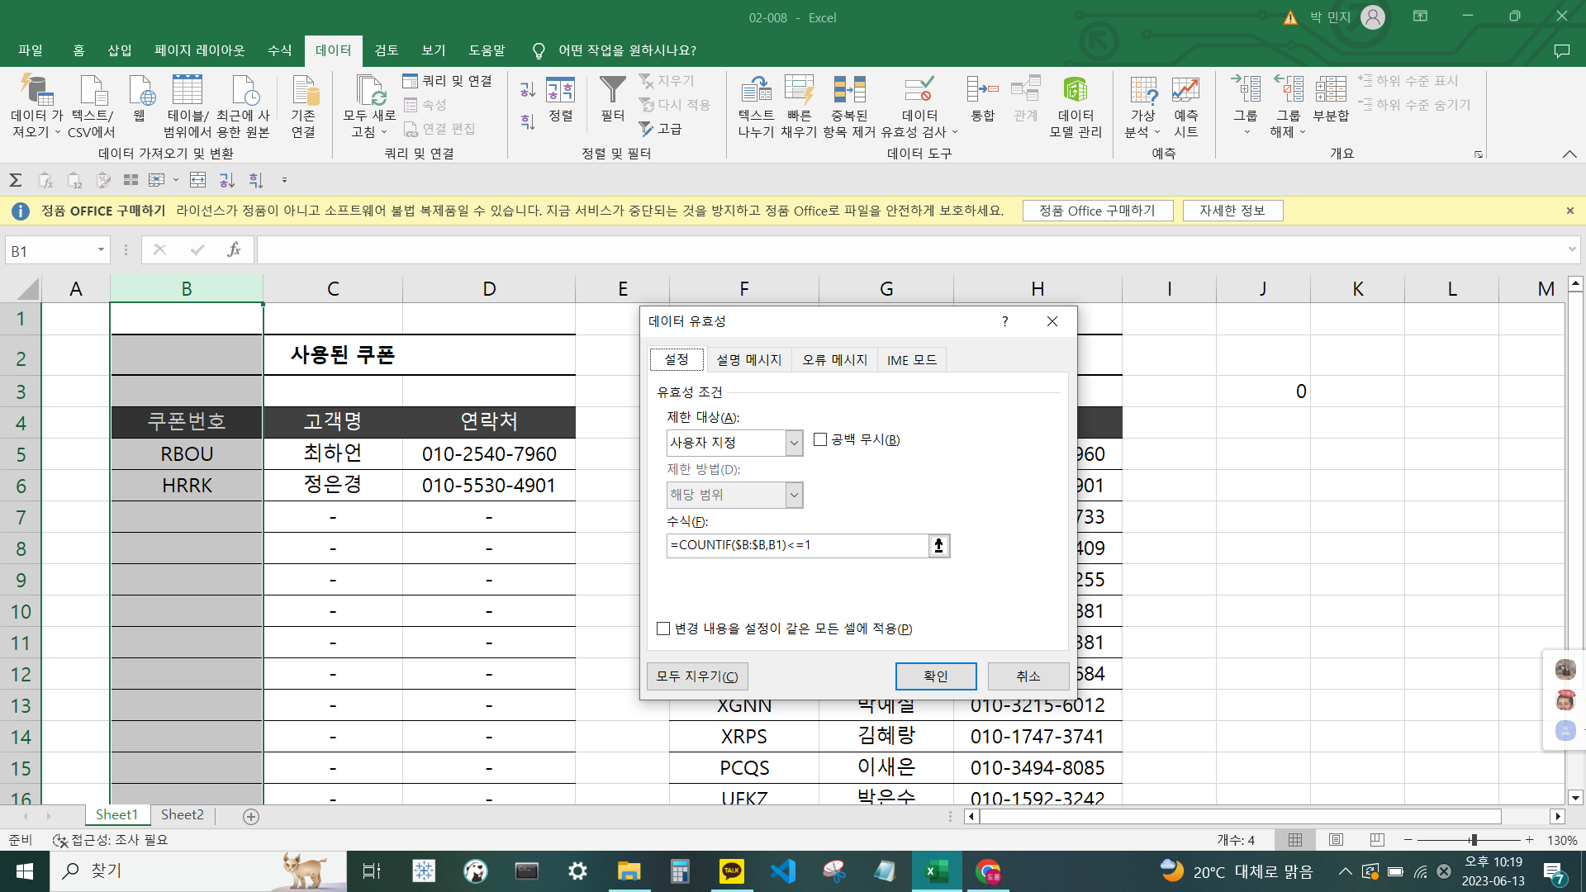
Task: Switch to Sheet2 worksheet tab
Action: [x=182, y=815]
